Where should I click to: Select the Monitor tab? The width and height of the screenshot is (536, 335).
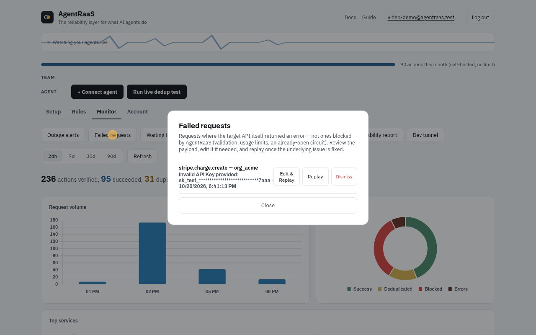[x=106, y=111]
